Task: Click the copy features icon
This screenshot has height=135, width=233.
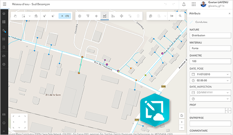Action: pyautogui.click(x=151, y=16)
